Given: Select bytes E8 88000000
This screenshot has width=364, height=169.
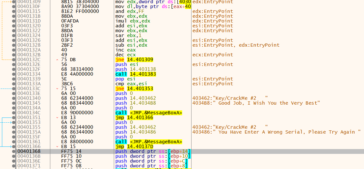Looking at the screenshot, I should pos(77,142).
